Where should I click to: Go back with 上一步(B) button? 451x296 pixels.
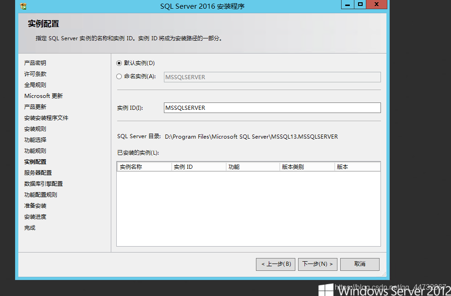click(276, 264)
